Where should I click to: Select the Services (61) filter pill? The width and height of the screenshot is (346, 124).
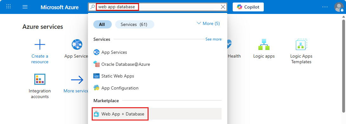click(135, 24)
